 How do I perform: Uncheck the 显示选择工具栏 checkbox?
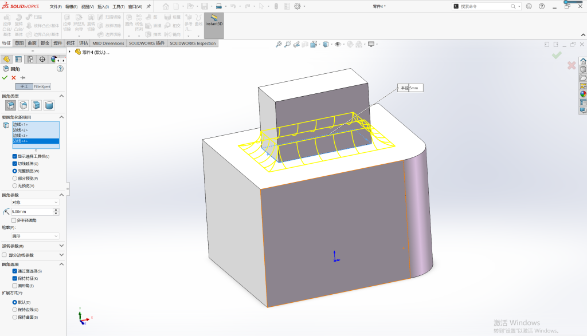tap(14, 156)
